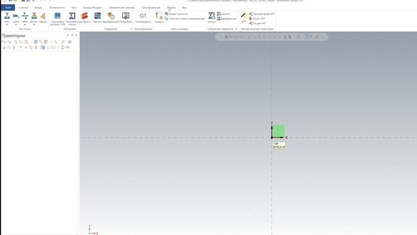Click the axis gnomon in viewport corner
The image size is (417, 235).
(x=93, y=230)
